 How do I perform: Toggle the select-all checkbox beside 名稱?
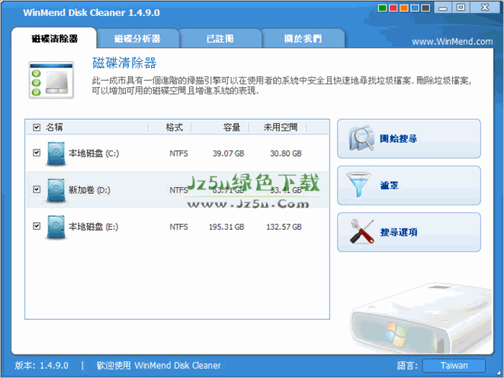(37, 128)
